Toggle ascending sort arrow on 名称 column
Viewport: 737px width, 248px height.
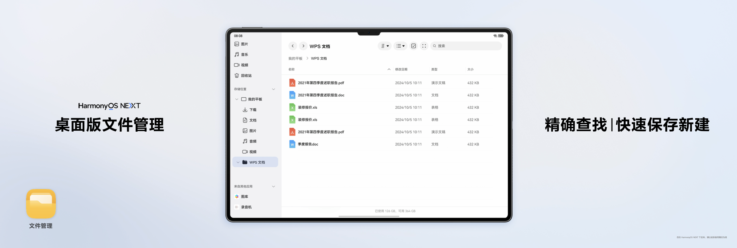(389, 69)
